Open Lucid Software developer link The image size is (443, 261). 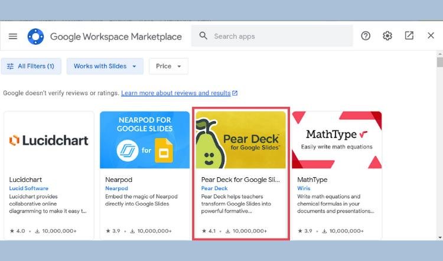29,188
